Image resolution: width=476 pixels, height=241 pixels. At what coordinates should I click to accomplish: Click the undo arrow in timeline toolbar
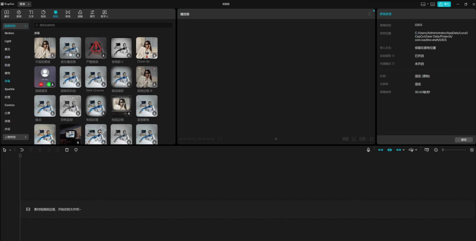click(22, 150)
